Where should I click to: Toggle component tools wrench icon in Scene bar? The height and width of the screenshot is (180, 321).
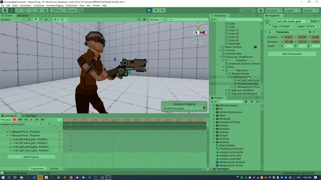point(139,19)
